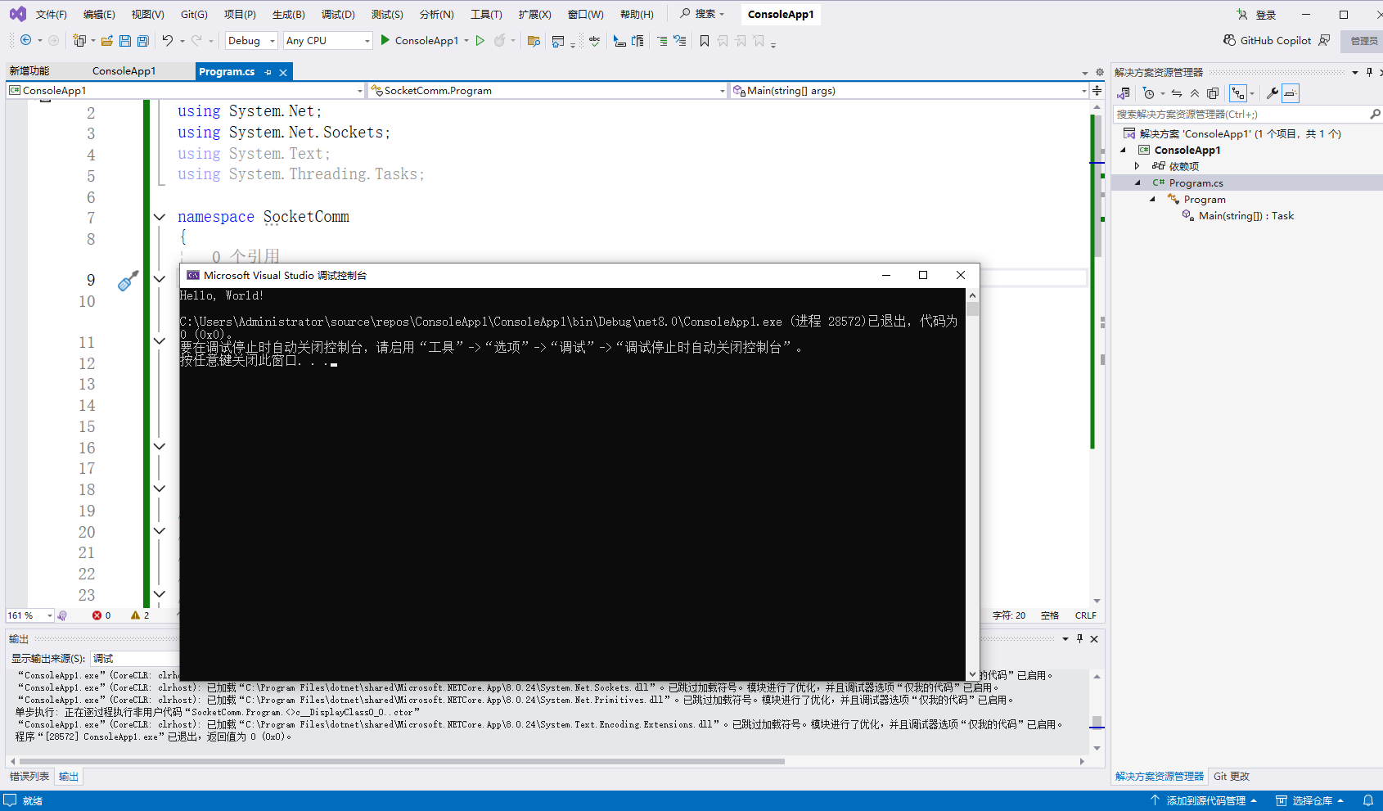Open the 工具(T) menu
1383x811 pixels.
[x=486, y=15]
